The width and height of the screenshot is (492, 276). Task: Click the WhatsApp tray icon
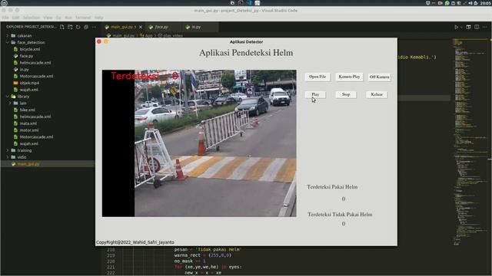(447, 3)
